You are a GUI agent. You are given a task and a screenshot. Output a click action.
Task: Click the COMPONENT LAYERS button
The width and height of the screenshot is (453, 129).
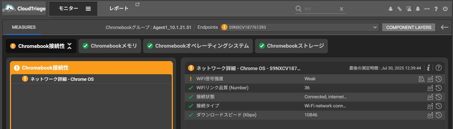coord(408,27)
